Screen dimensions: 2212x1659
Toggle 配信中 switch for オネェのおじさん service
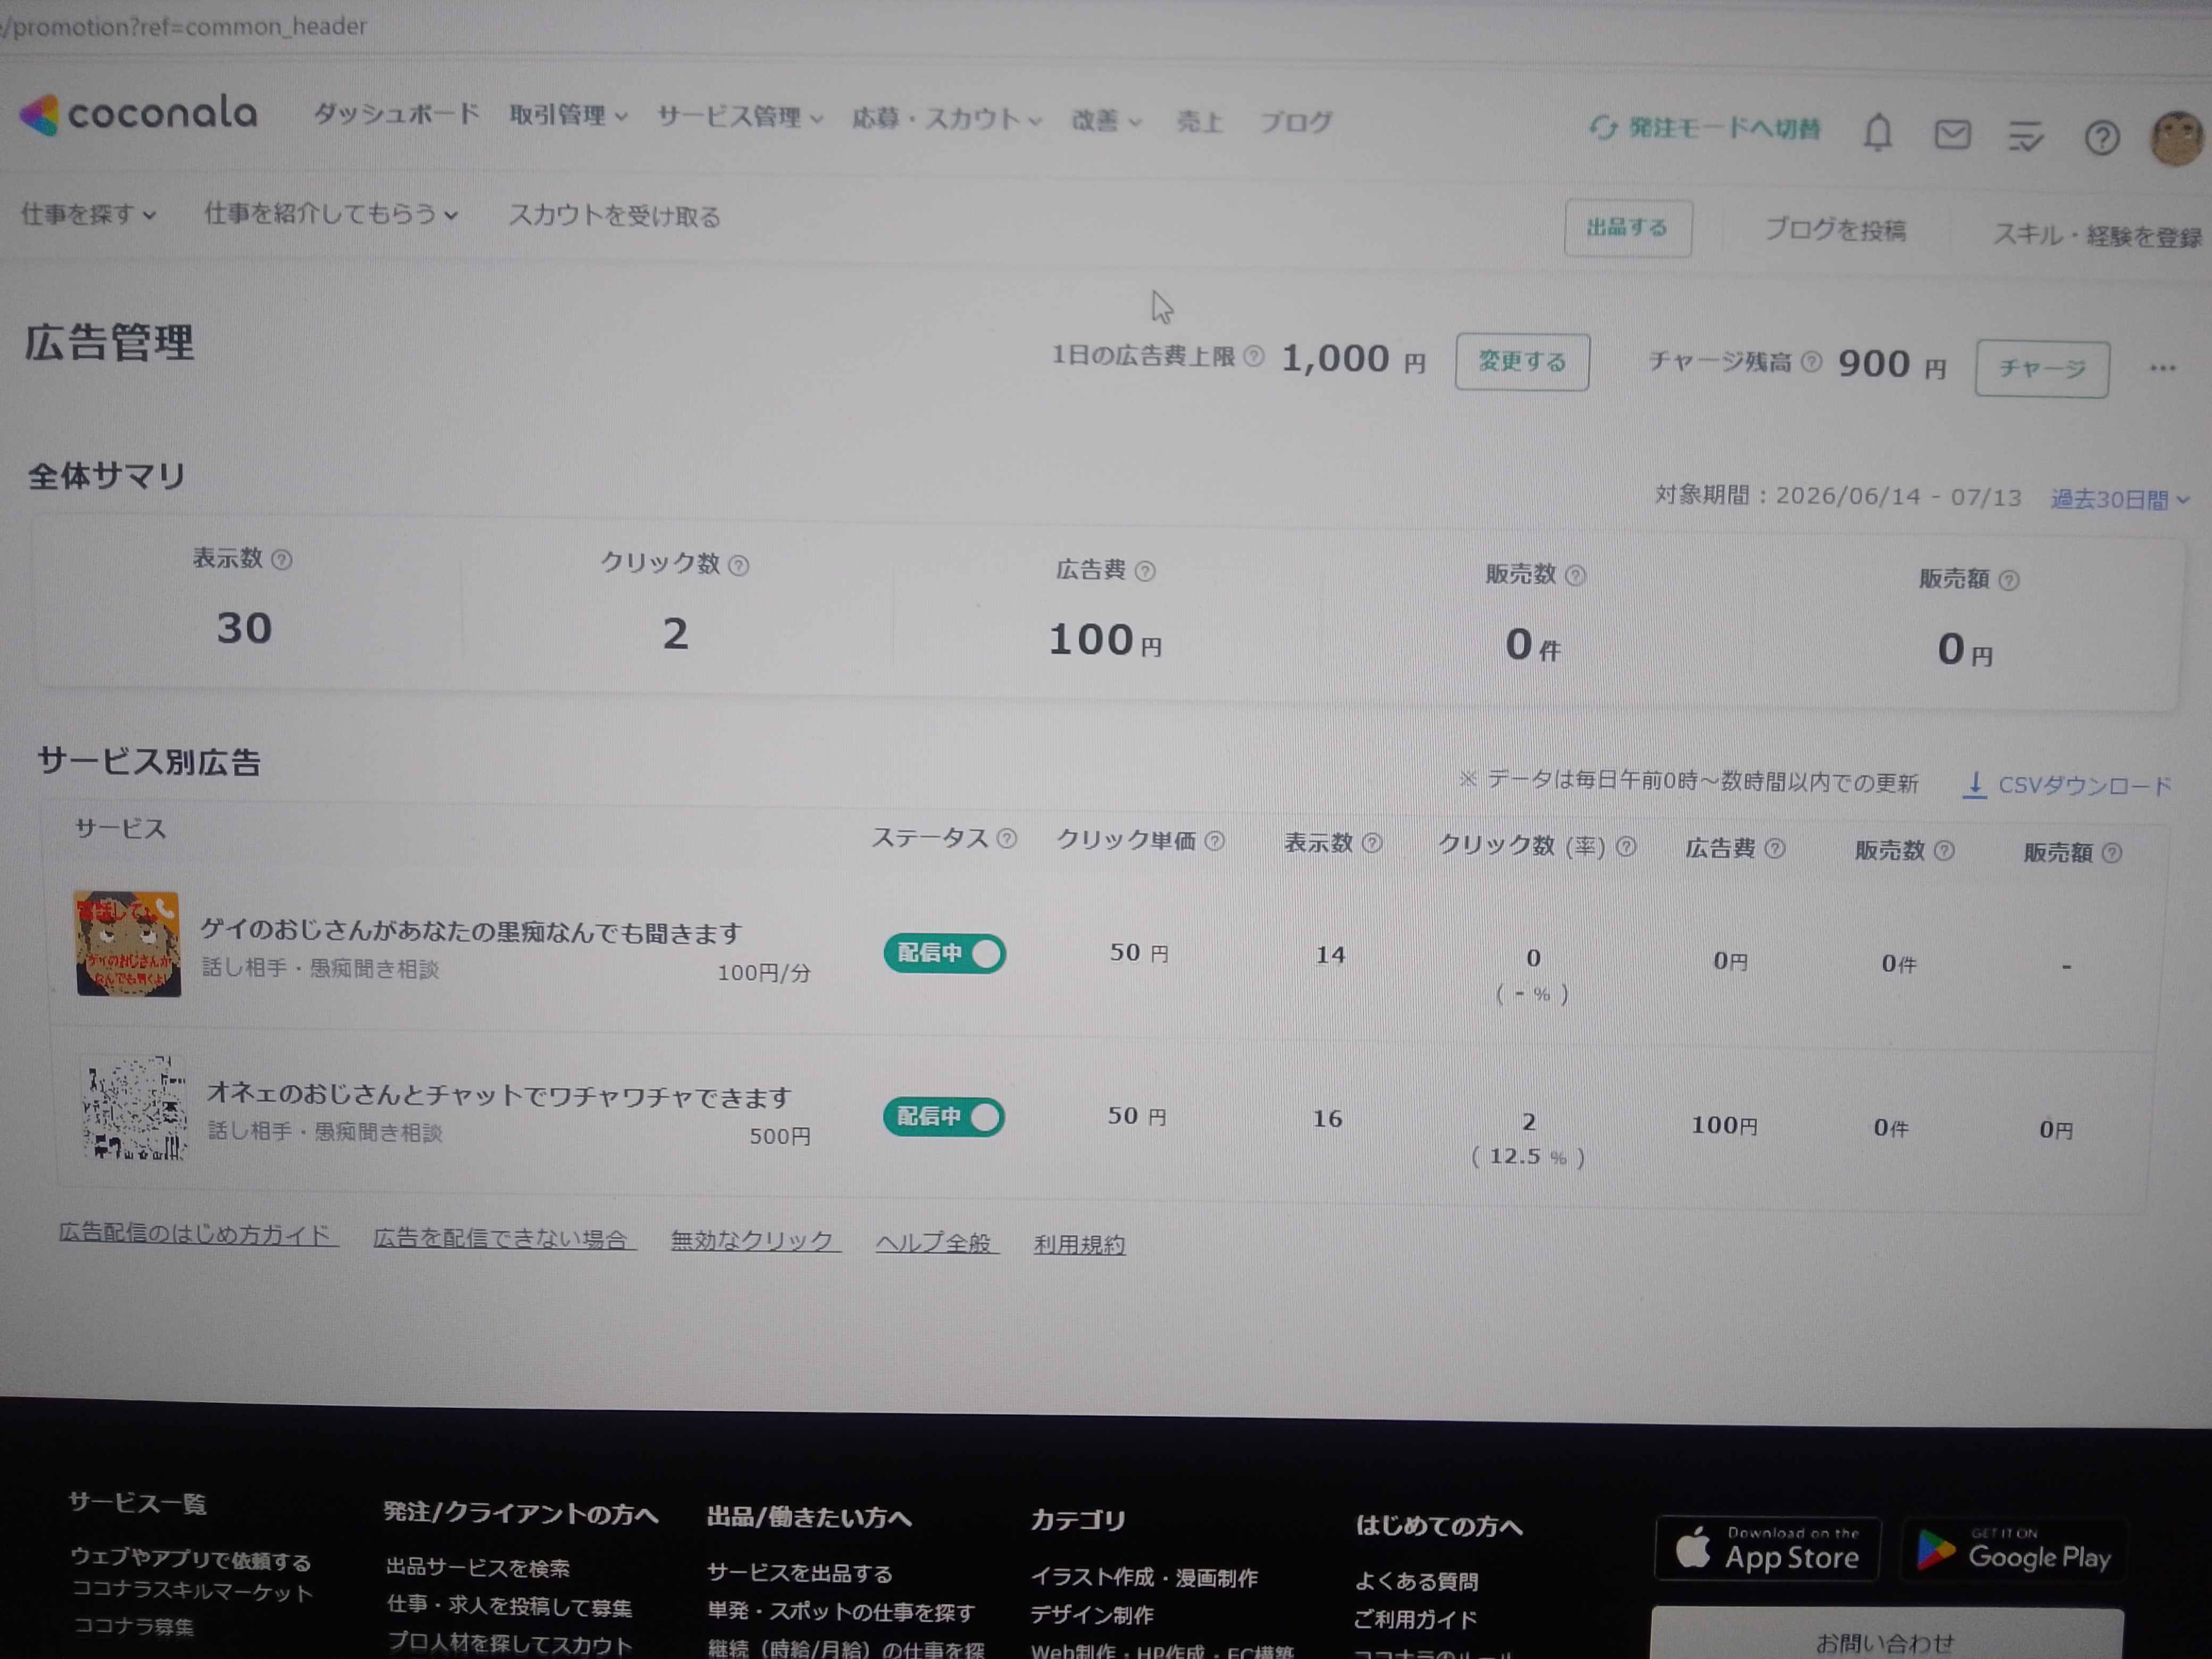pyautogui.click(x=943, y=1117)
